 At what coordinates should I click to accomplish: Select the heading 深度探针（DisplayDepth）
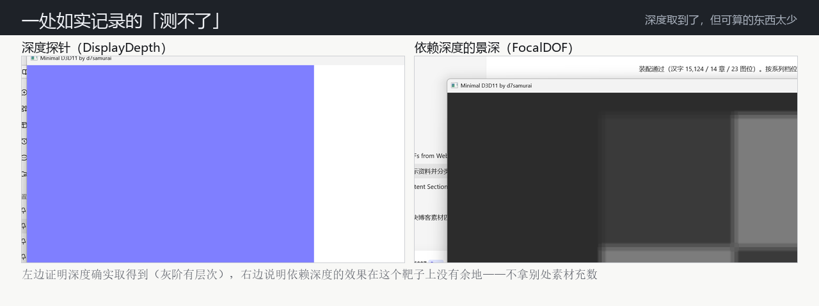94,47
